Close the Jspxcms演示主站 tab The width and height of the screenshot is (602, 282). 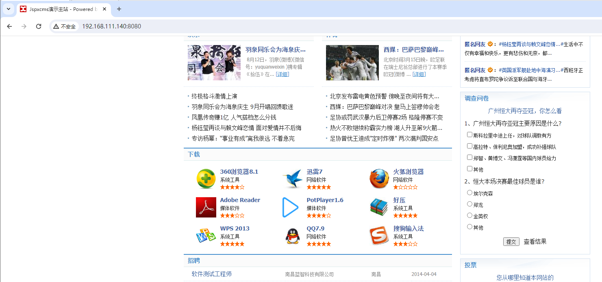(x=105, y=9)
